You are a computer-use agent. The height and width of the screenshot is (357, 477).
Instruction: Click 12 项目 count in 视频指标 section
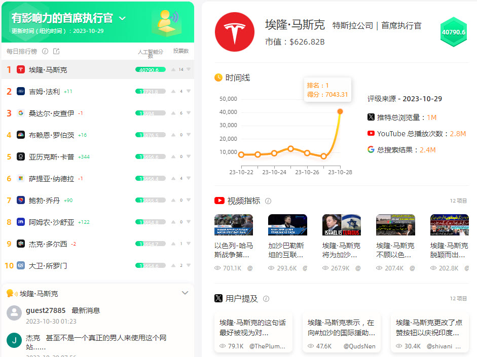click(458, 201)
